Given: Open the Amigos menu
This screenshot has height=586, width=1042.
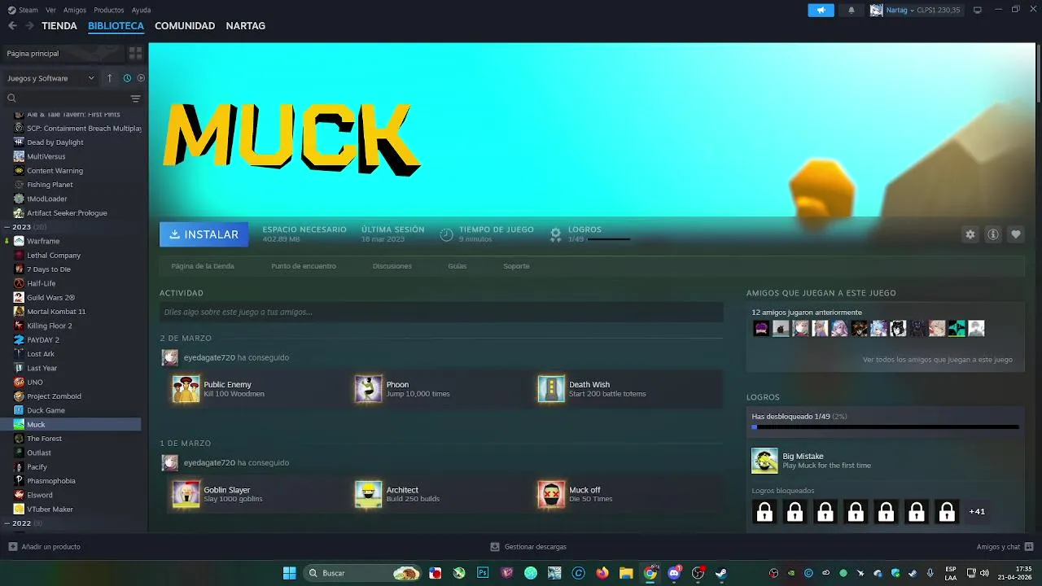Looking at the screenshot, I should (75, 10).
